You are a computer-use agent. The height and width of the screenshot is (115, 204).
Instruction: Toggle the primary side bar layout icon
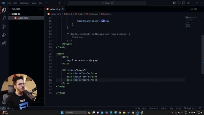175,3
